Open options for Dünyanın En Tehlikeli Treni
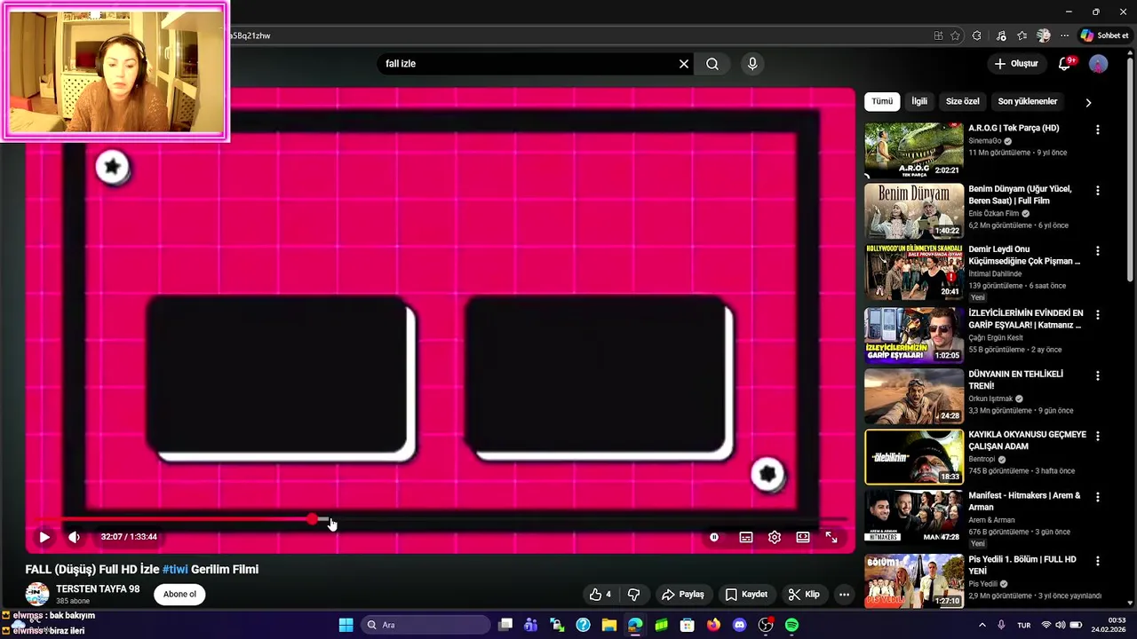 1098,375
